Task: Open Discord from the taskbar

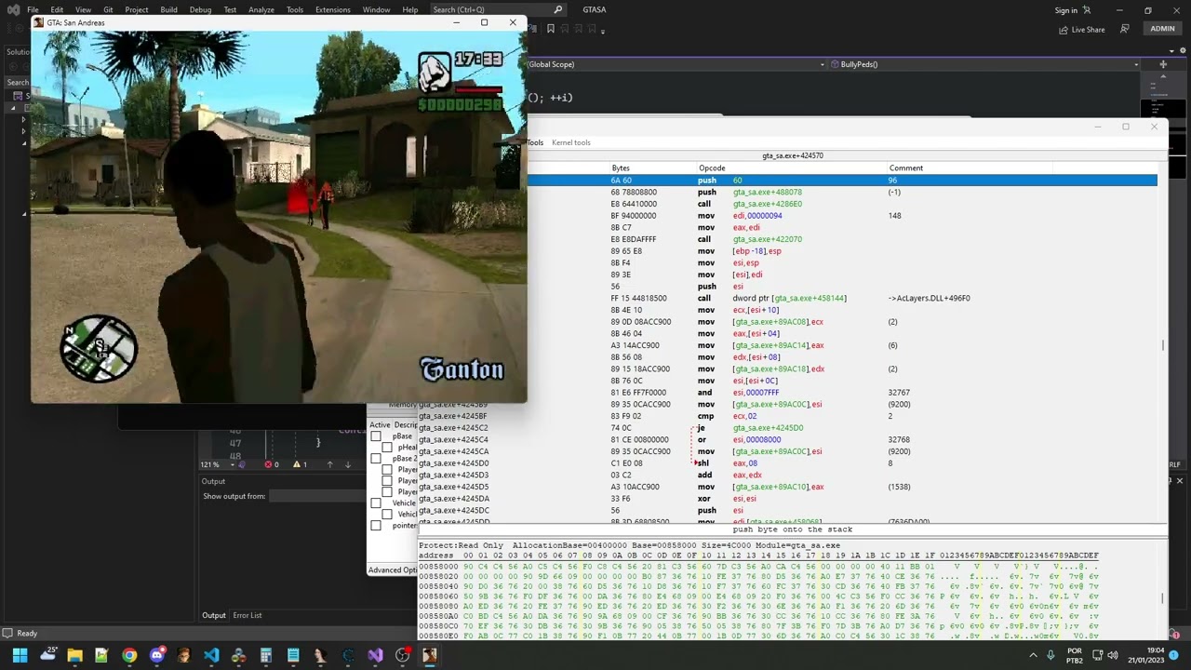Action: coord(156,655)
